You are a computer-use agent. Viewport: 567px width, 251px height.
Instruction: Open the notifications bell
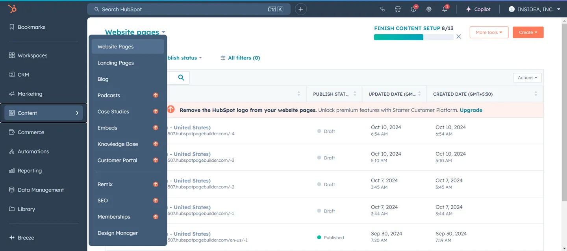(x=445, y=9)
